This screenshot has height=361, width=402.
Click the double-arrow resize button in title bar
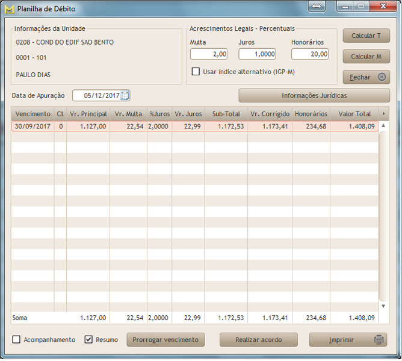pos(317,6)
